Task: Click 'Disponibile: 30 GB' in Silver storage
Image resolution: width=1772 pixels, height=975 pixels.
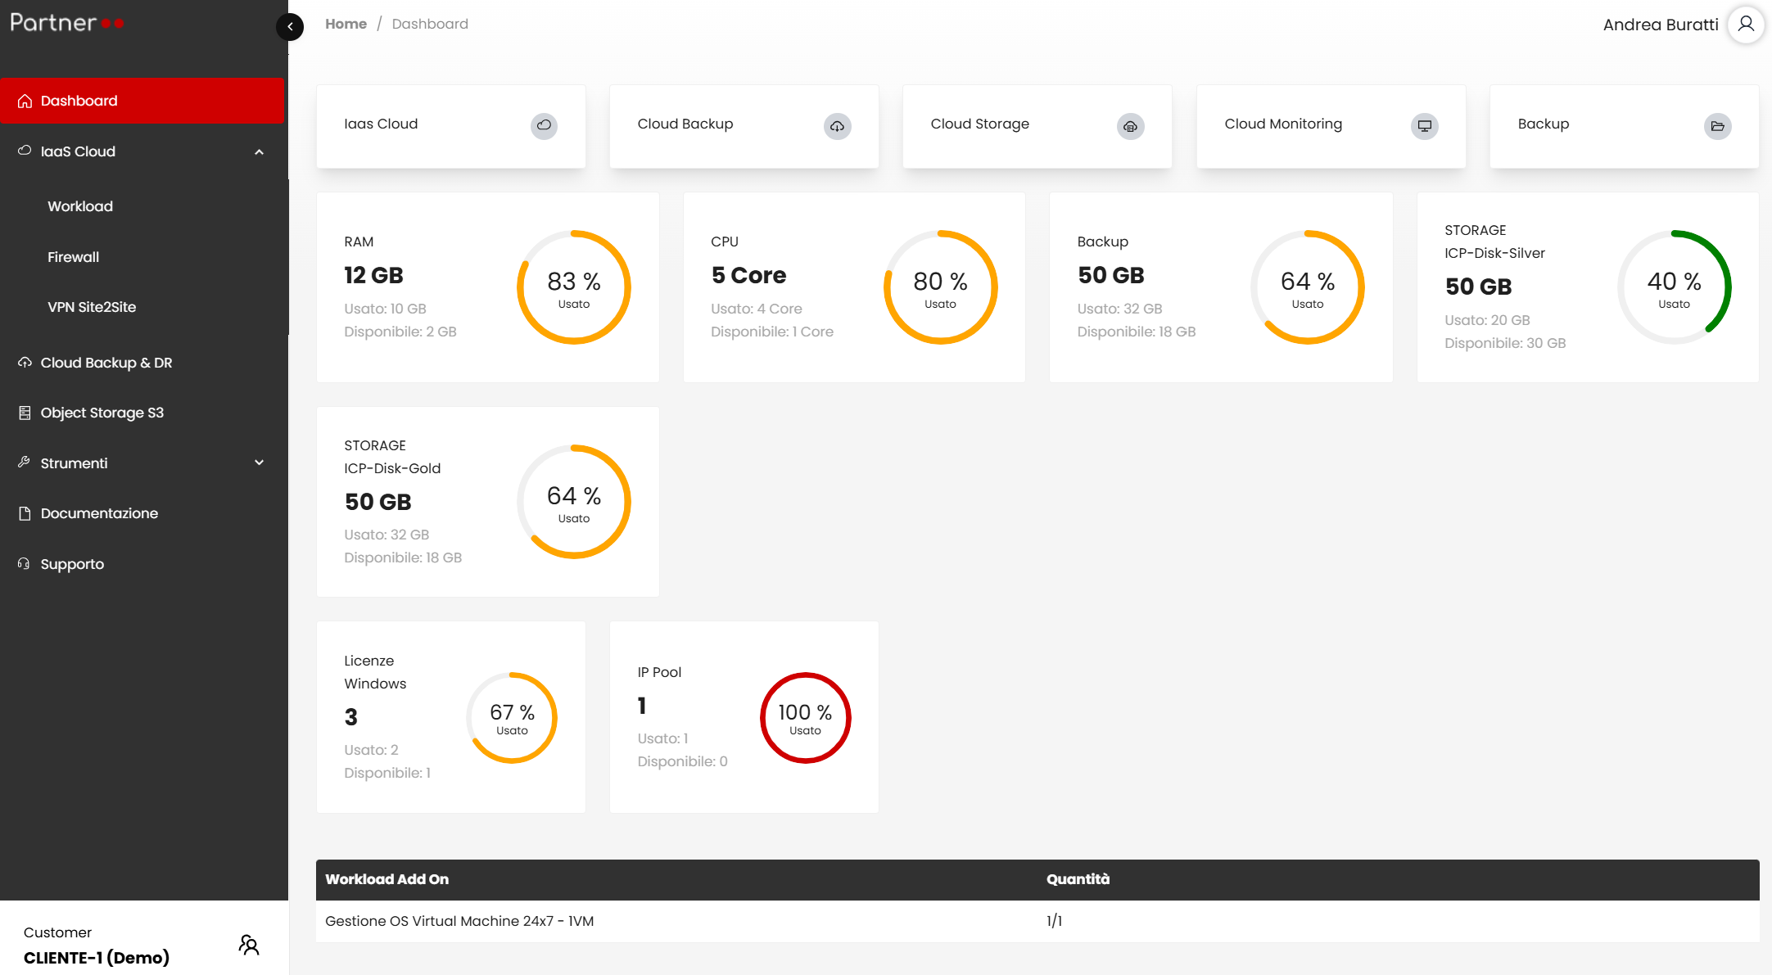Action: (1505, 343)
